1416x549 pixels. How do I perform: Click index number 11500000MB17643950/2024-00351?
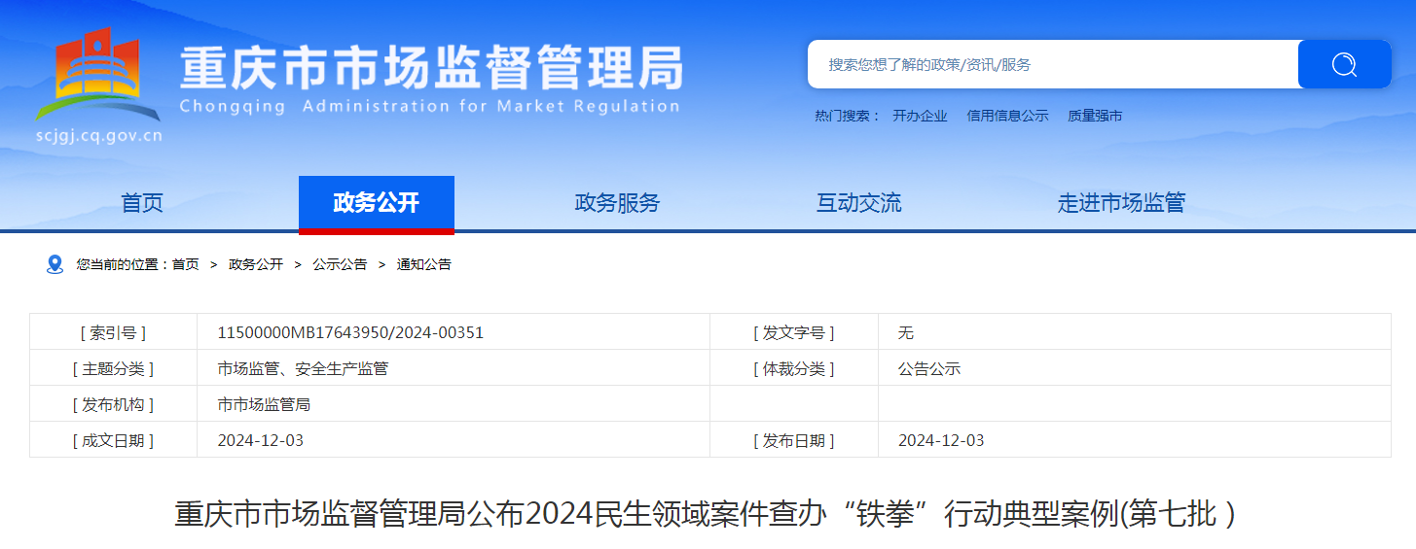tap(350, 332)
